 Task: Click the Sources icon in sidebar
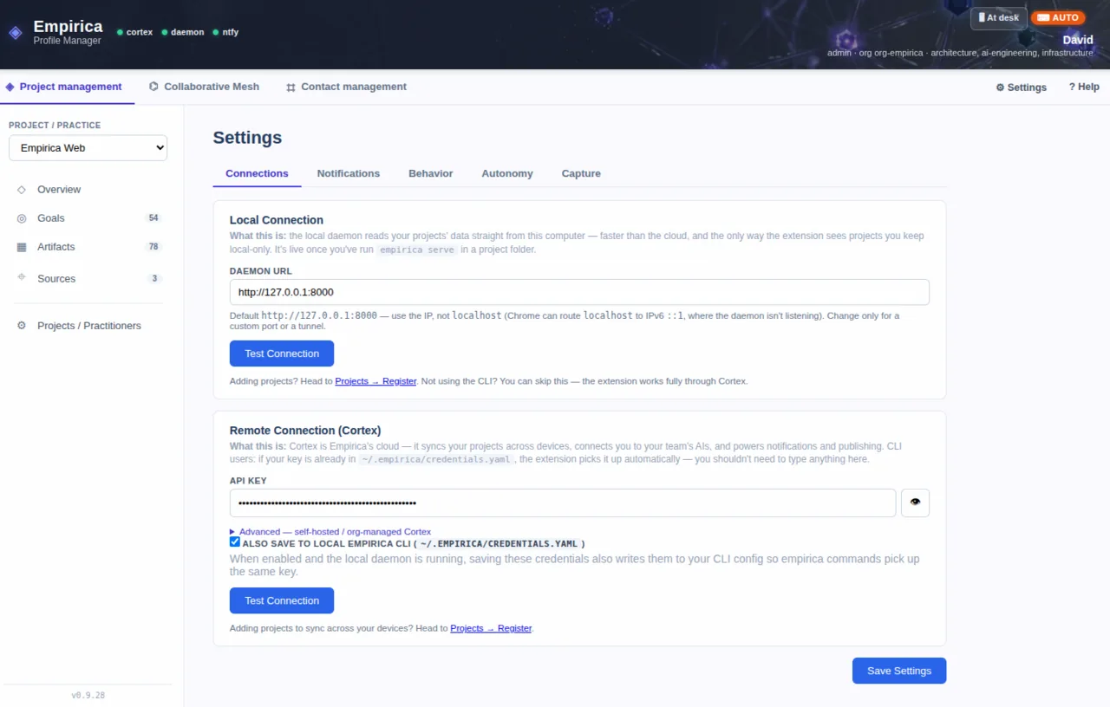(x=22, y=277)
